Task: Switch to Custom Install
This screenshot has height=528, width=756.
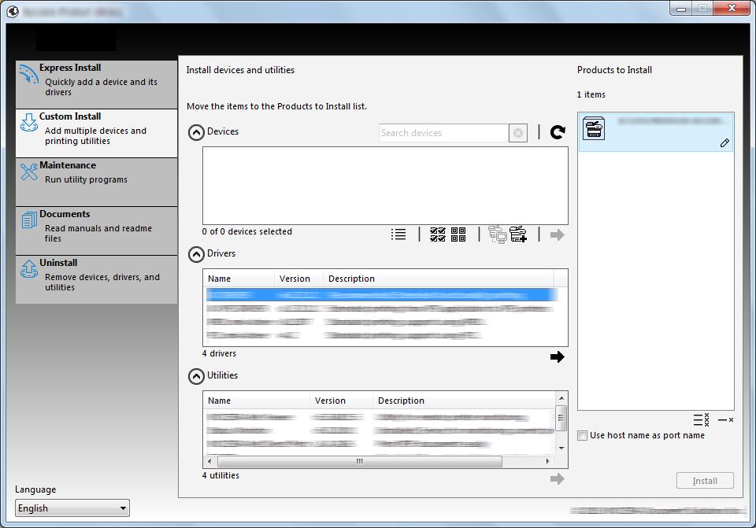Action: pyautogui.click(x=96, y=133)
